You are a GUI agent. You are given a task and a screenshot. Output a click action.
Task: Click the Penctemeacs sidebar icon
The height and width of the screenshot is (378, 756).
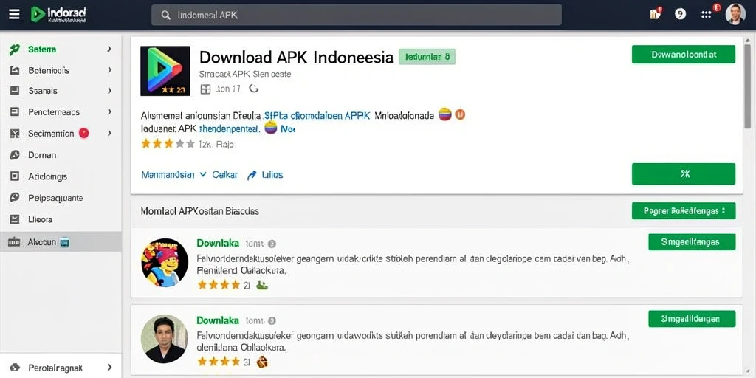(x=15, y=112)
